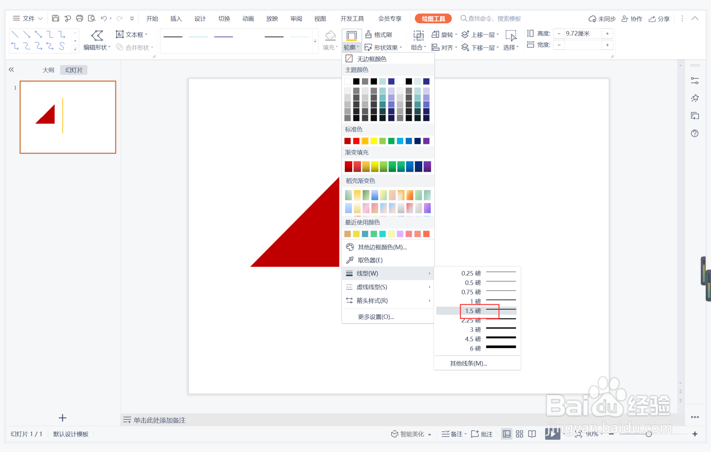Click the Outline (轮廓) icon
This screenshot has width=711, height=452.
tap(352, 36)
